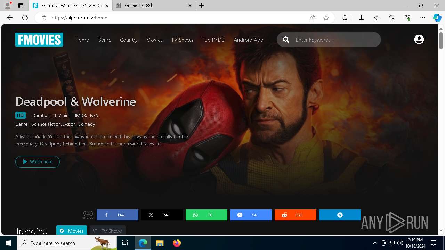
Task: Go to Home menu item
Action: coord(82,40)
